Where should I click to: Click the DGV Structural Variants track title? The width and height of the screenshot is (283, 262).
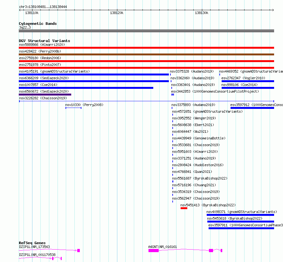45,41
